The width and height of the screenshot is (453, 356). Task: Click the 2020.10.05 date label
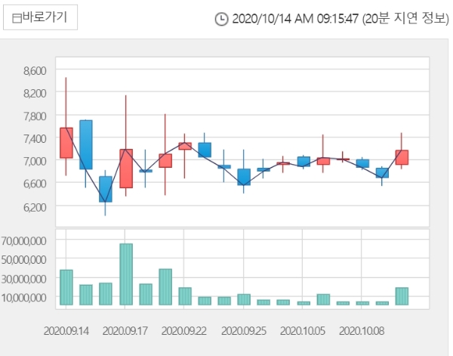tap(303, 331)
